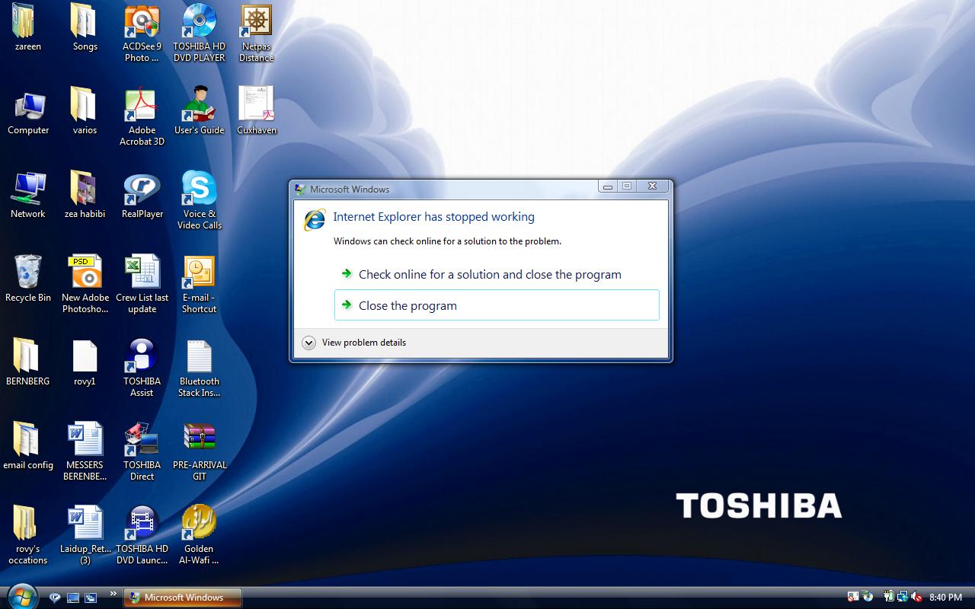975x609 pixels.
Task: Open TOSHIBA HD DVD PLAYER shortcut
Action: pyautogui.click(x=199, y=33)
